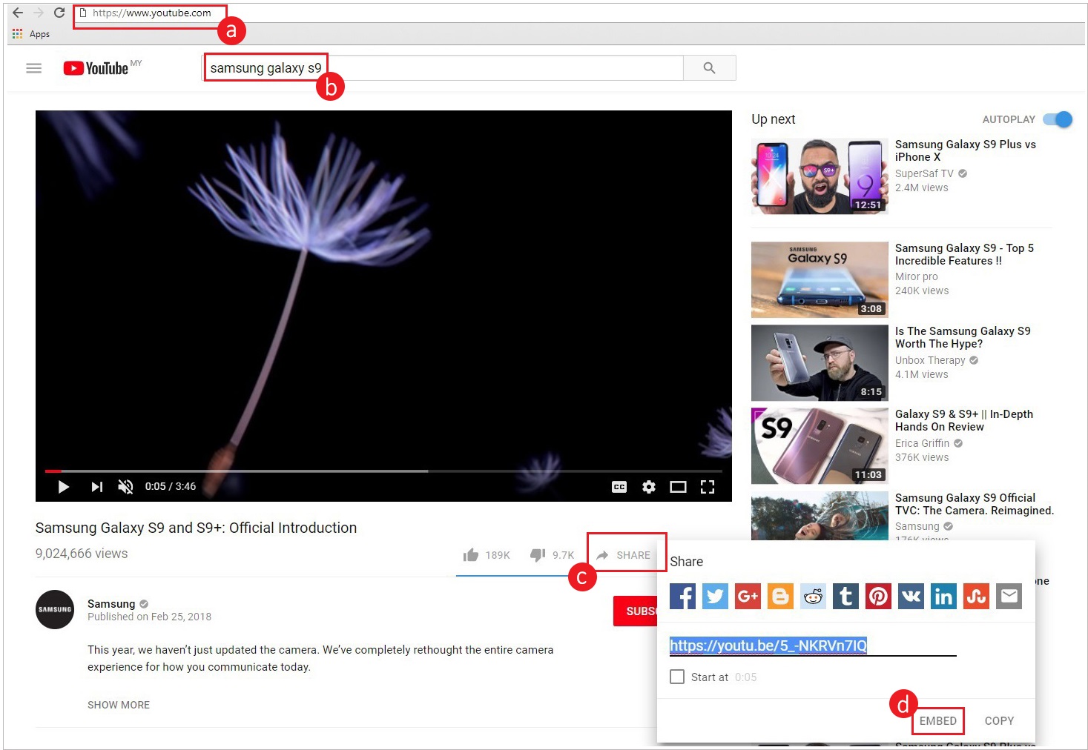Share to StumbleUpon
The height and width of the screenshot is (750, 1088).
click(x=976, y=596)
